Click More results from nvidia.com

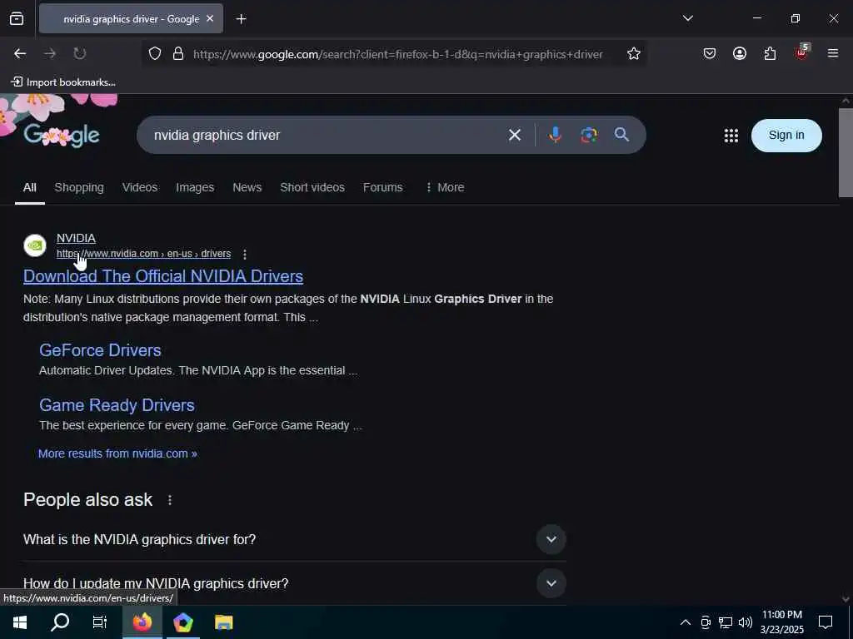coord(117,453)
